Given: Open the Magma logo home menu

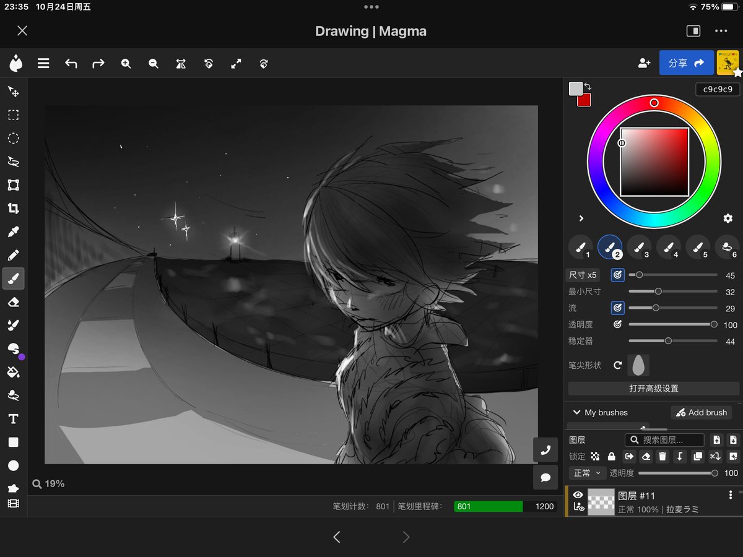Looking at the screenshot, I should pos(15,63).
